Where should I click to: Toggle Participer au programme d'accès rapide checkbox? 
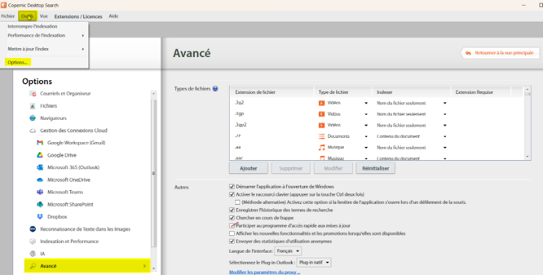pyautogui.click(x=232, y=226)
